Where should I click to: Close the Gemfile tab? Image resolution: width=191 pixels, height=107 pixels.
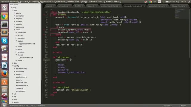click(x=82, y=6)
